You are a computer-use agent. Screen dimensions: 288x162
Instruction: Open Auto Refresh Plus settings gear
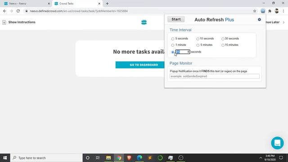(x=259, y=19)
